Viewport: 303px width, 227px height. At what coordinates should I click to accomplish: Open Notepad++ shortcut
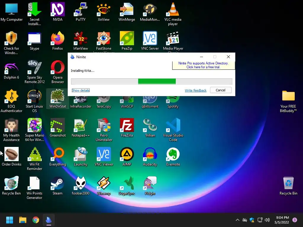click(80, 128)
